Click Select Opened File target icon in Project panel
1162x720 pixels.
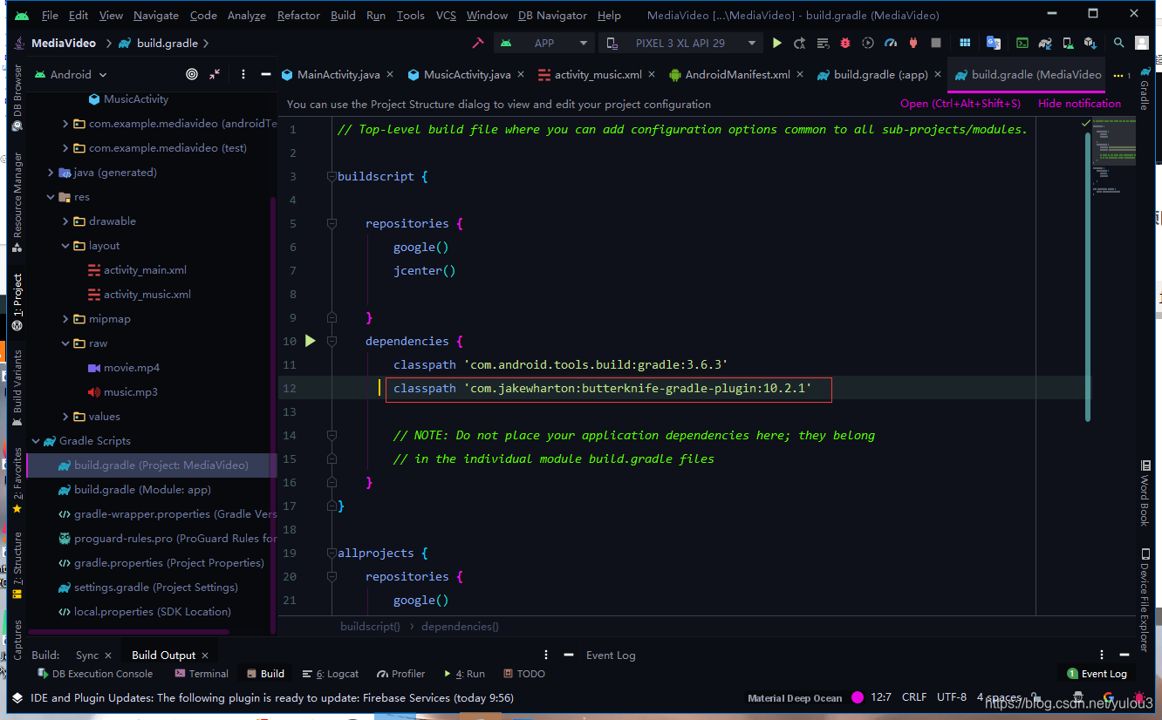click(x=192, y=75)
